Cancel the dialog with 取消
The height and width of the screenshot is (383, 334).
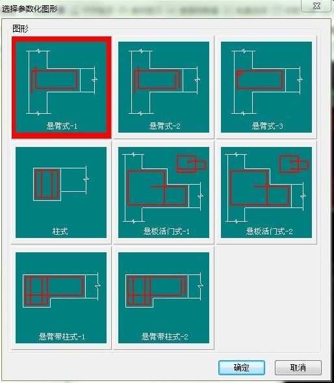298,367
